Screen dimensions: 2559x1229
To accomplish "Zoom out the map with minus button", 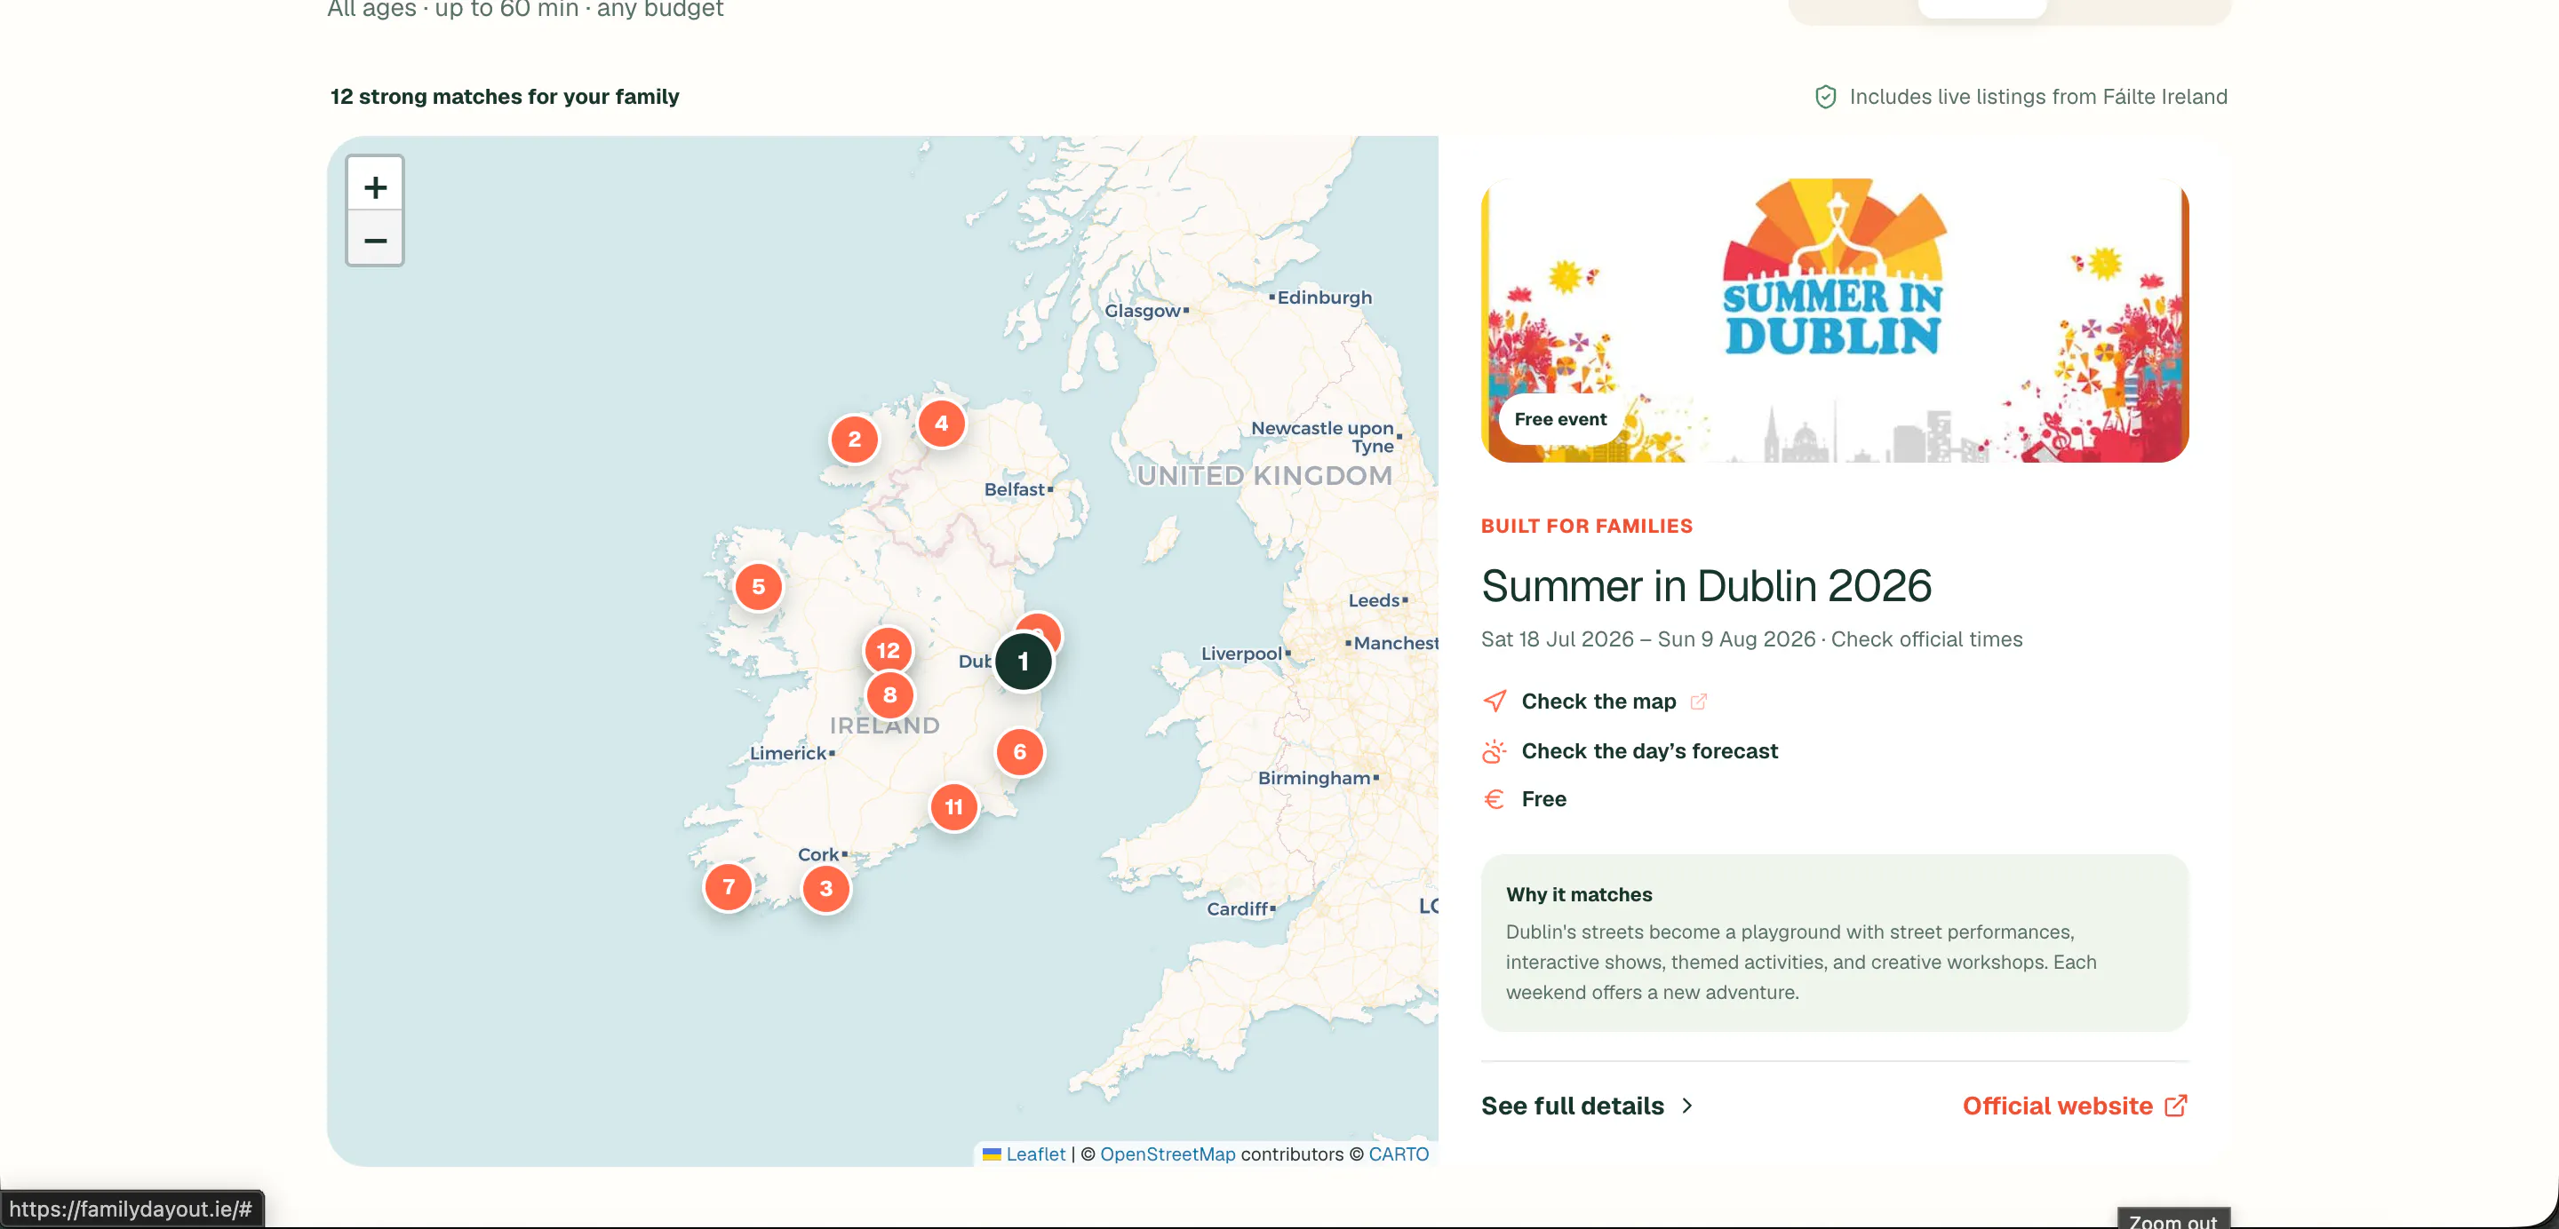I will [x=374, y=239].
